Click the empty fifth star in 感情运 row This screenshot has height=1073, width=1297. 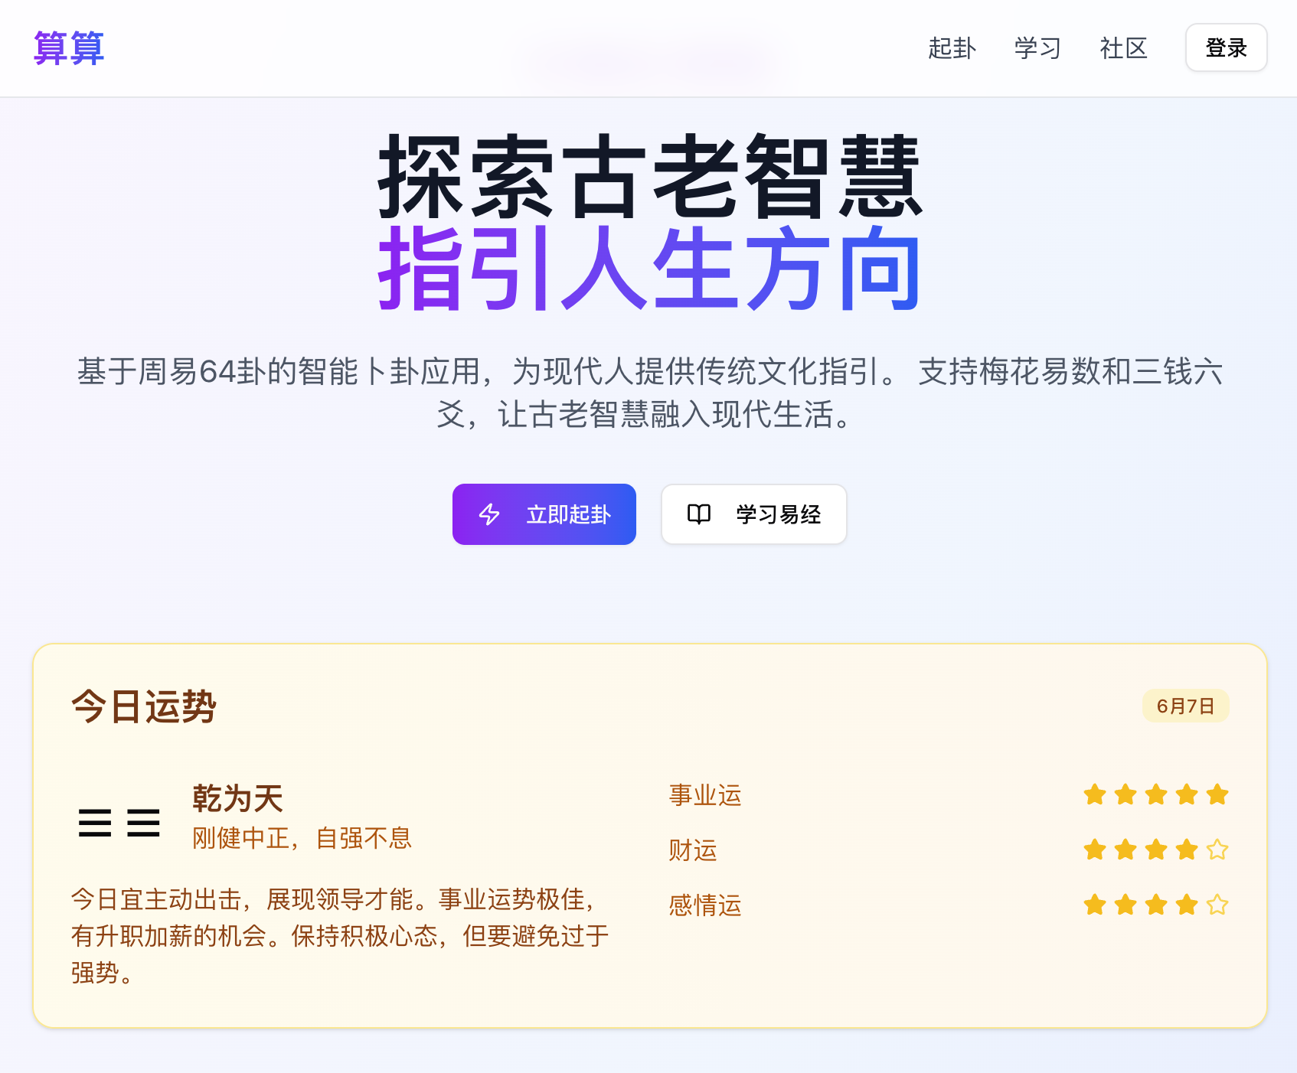pos(1217,905)
